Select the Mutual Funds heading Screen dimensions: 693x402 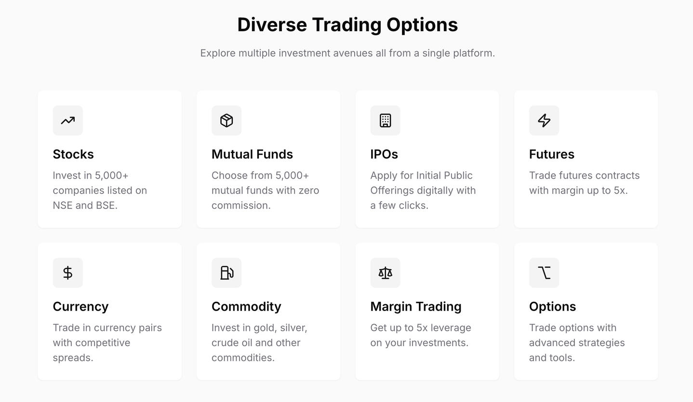(x=252, y=154)
